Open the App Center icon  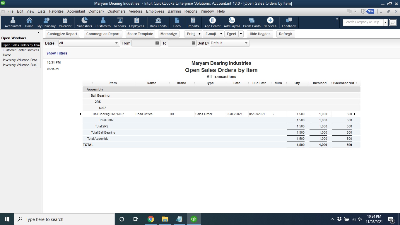212,22
